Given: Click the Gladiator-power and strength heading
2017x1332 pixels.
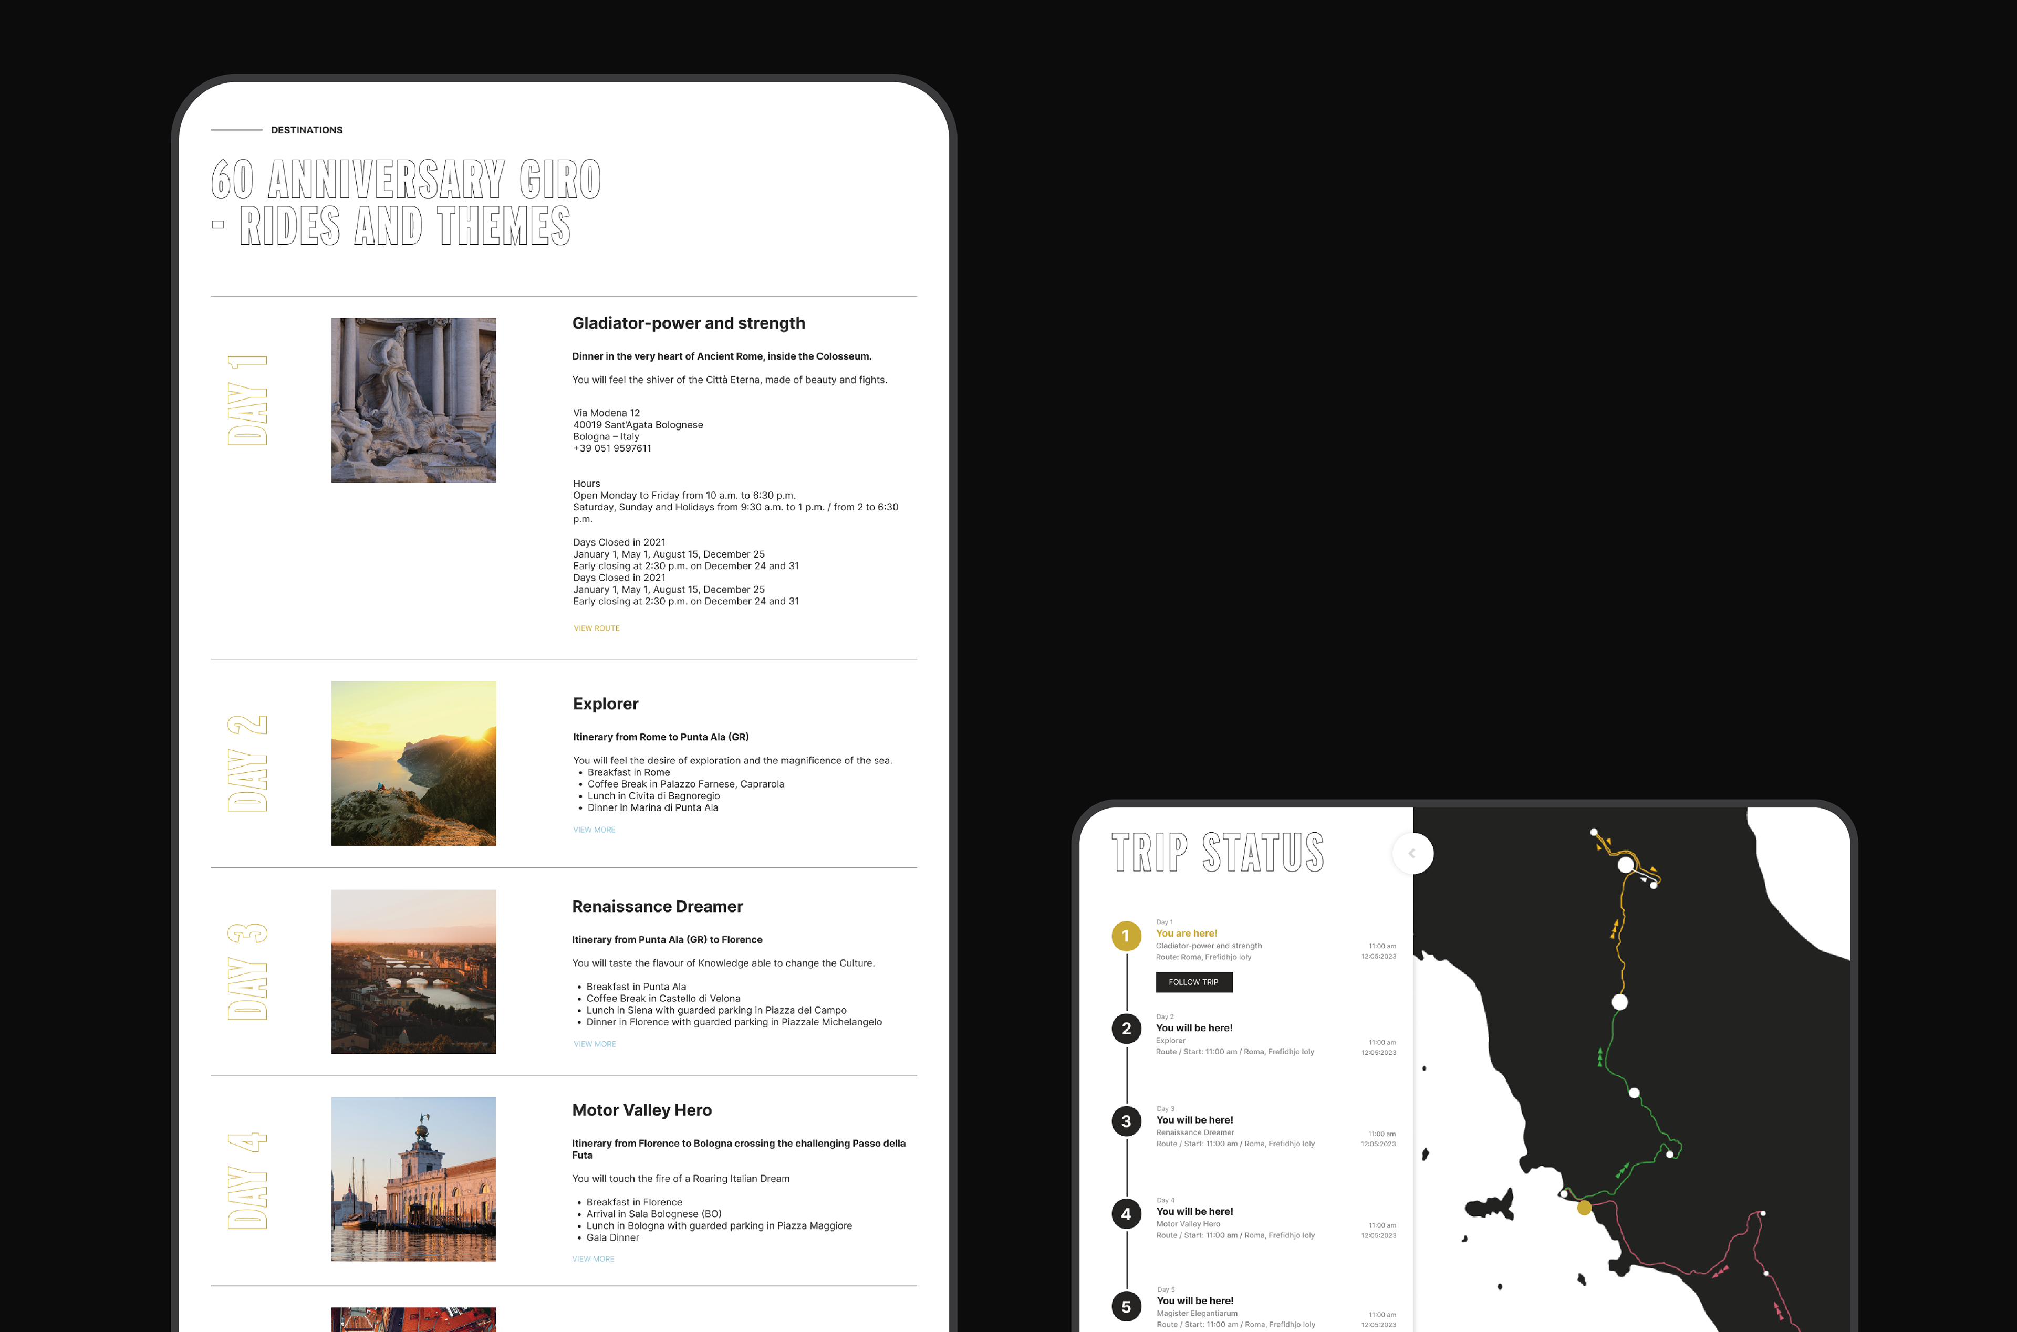Looking at the screenshot, I should coord(688,323).
